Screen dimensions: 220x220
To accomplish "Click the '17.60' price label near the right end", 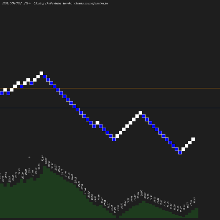I will click(191, 203).
